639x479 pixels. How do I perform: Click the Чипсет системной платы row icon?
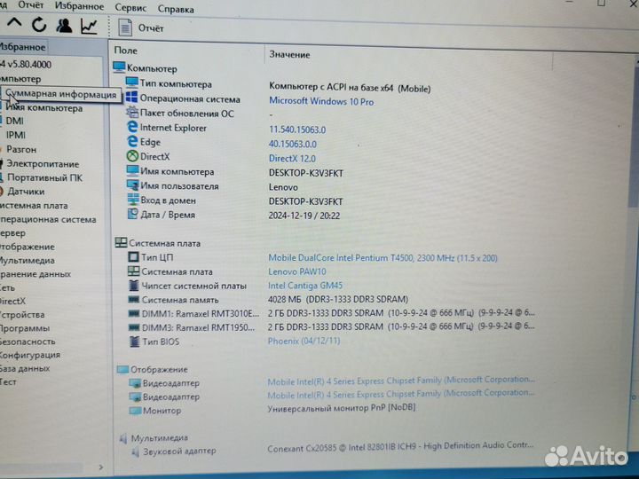coord(134,286)
